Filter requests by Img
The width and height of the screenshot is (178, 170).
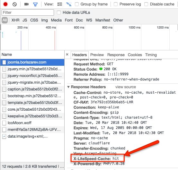point(44,20)
